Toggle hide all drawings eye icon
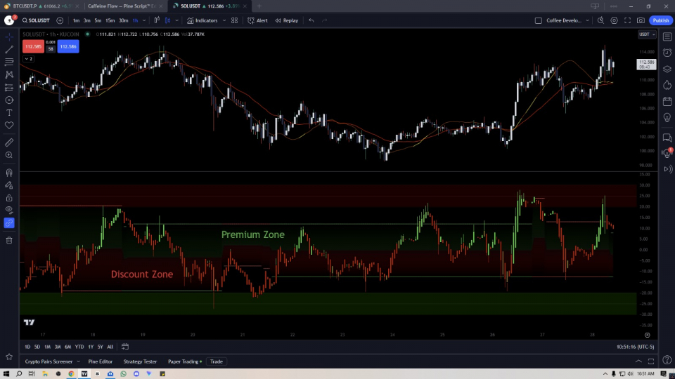This screenshot has width=675, height=379. (x=9, y=210)
